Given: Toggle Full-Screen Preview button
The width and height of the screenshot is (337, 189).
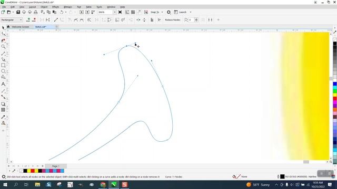Looking at the screenshot, I should point(120,12).
